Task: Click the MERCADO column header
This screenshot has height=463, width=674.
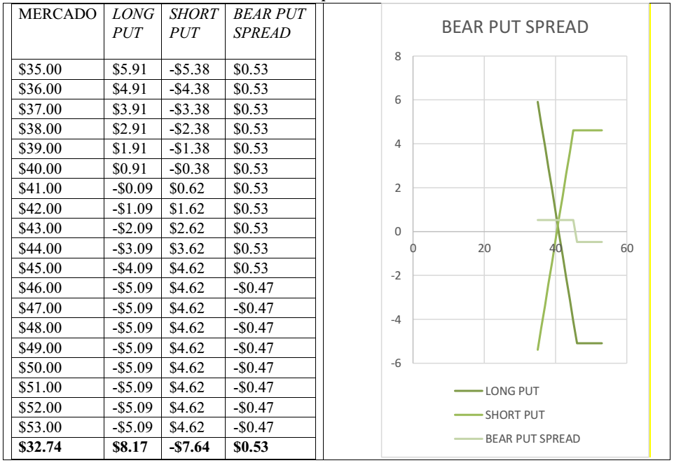Action: pos(57,14)
